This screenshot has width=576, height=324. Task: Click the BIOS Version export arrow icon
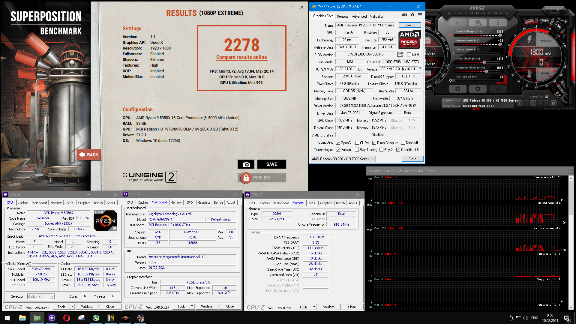pos(400,54)
